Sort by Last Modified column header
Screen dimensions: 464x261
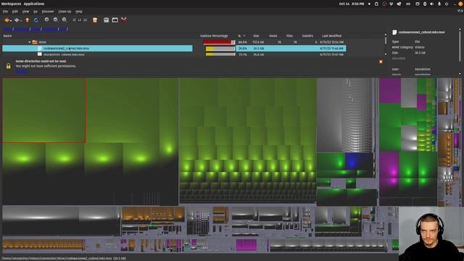[x=332, y=36]
